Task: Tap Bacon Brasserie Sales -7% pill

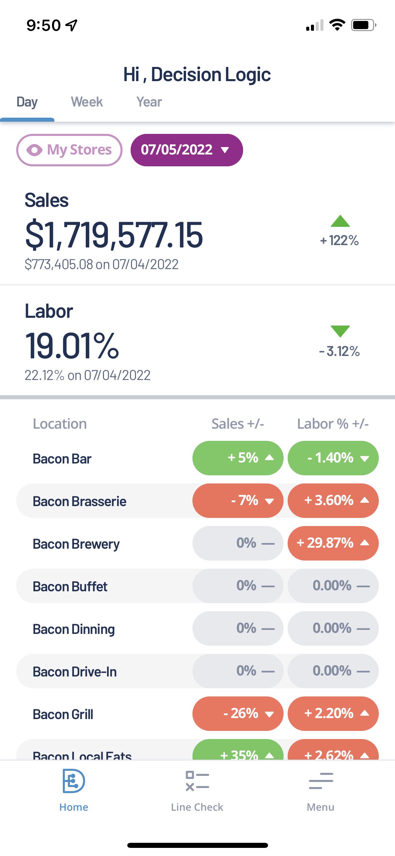Action: (x=238, y=501)
